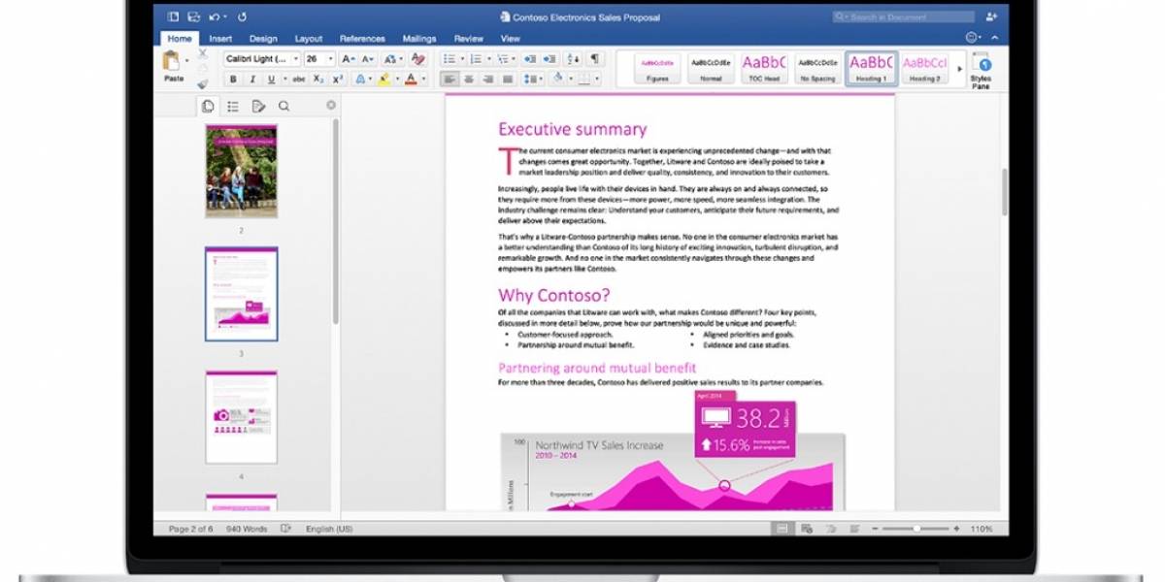The width and height of the screenshot is (1165, 582).
Task: Open the View ribbon tab
Action: (511, 39)
